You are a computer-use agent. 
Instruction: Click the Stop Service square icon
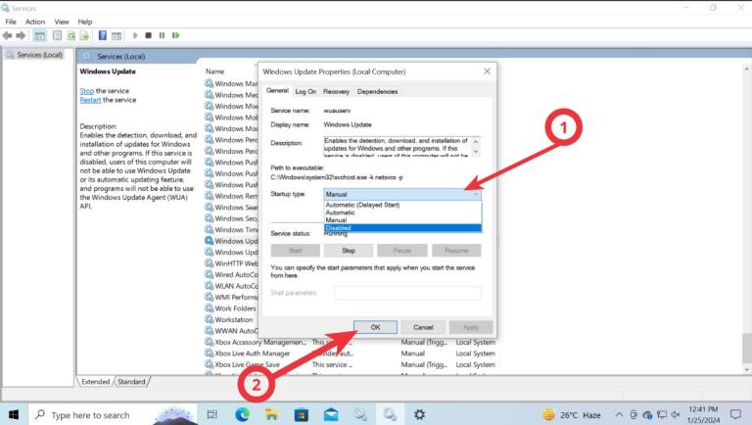[148, 35]
